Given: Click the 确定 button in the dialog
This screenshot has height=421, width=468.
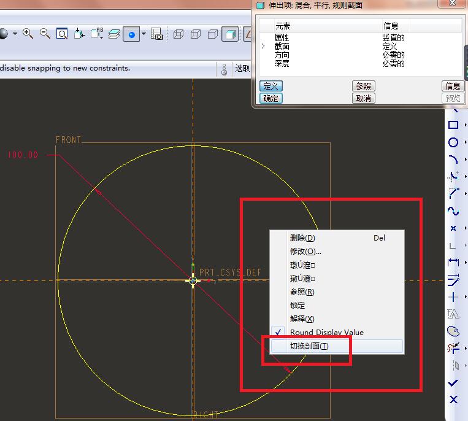Looking at the screenshot, I should pos(270,99).
